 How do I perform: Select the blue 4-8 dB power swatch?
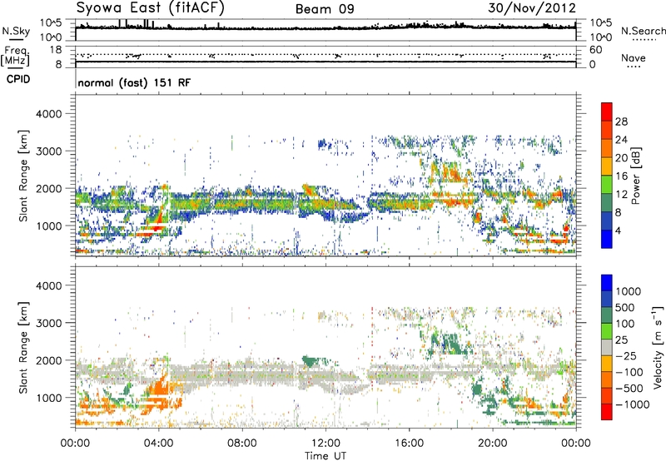click(607, 221)
